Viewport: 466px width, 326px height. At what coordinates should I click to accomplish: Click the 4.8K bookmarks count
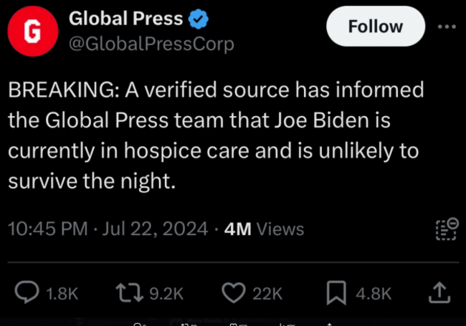point(374,294)
